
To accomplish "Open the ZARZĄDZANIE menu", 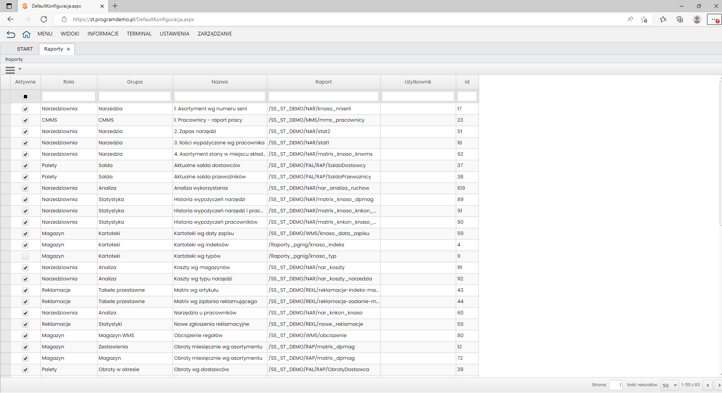I will [215, 34].
